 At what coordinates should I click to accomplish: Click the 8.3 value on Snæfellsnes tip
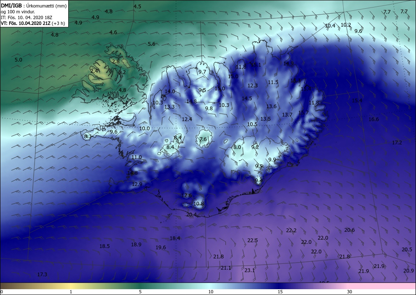(x=87, y=136)
